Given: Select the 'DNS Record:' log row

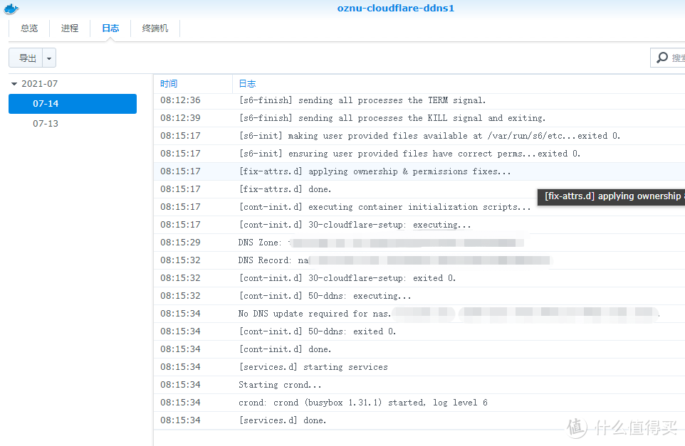Looking at the screenshot, I should 419,260.
